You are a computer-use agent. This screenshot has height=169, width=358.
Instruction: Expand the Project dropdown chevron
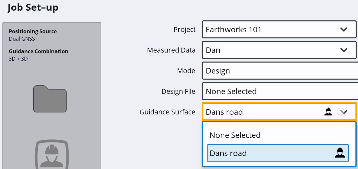click(x=344, y=30)
